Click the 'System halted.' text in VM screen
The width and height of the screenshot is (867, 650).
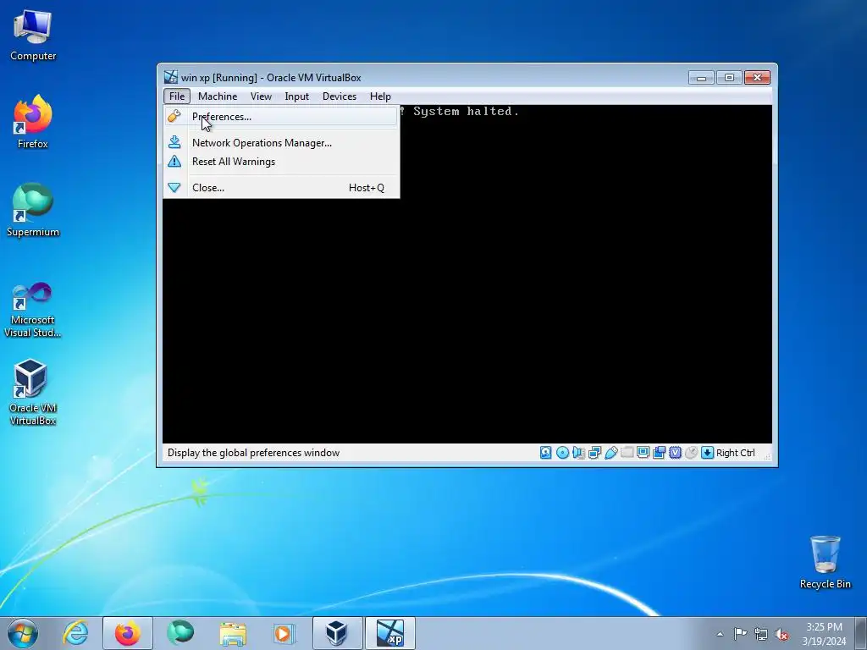[x=467, y=111]
